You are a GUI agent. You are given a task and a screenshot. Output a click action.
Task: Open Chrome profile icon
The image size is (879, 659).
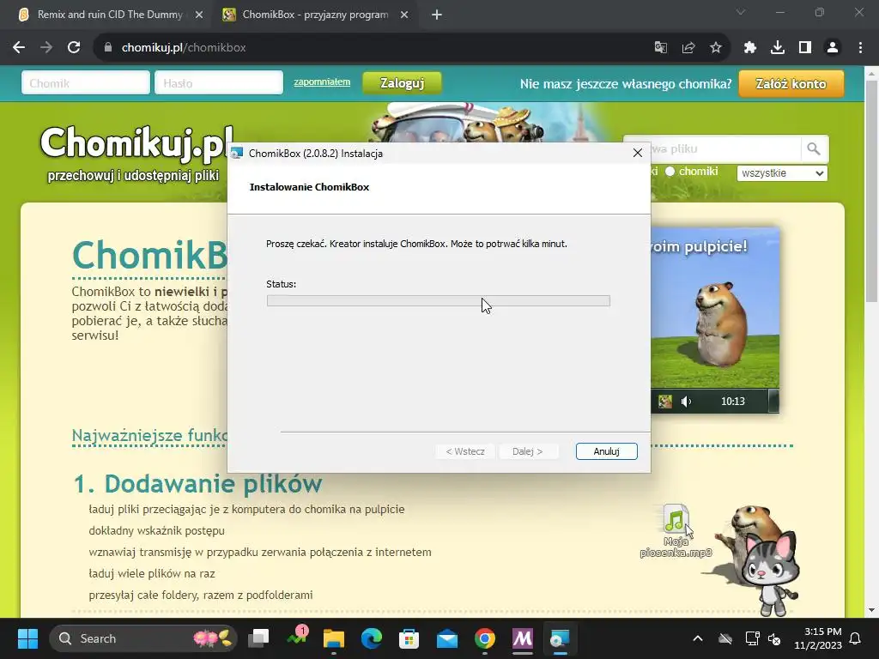[833, 48]
